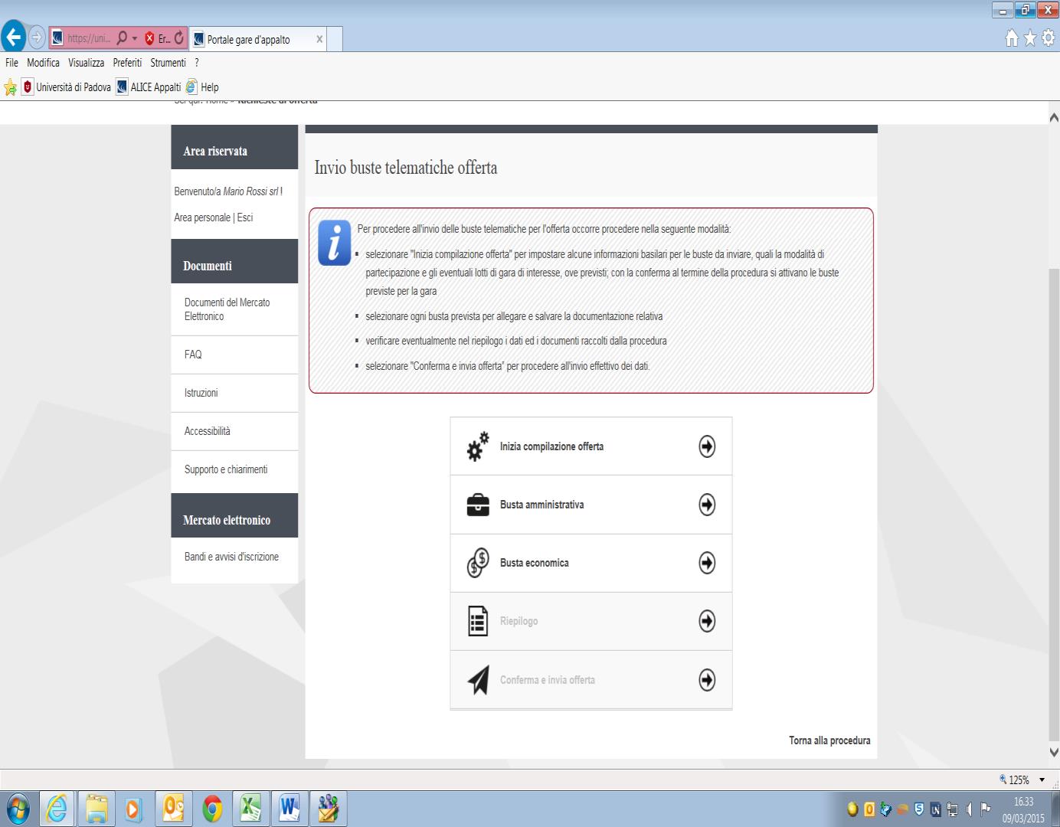This screenshot has height=827, width=1060.
Task: Click the coins icon for Busta economica
Action: (478, 563)
